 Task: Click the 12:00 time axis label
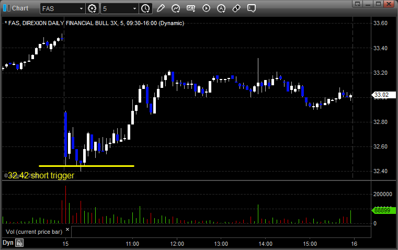click(177, 244)
